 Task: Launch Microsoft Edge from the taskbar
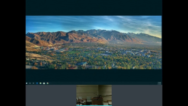pyautogui.click(x=37, y=83)
